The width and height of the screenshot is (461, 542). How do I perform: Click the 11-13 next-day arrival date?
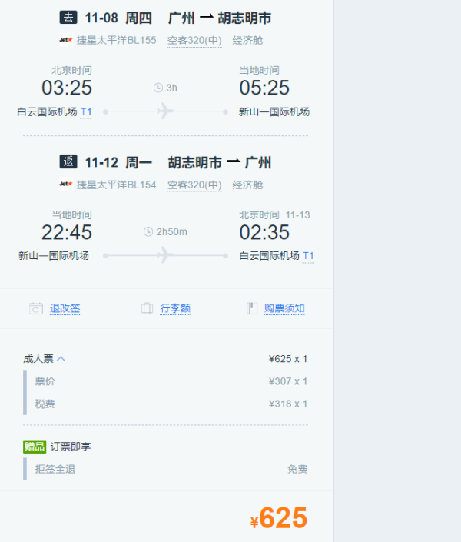point(298,215)
